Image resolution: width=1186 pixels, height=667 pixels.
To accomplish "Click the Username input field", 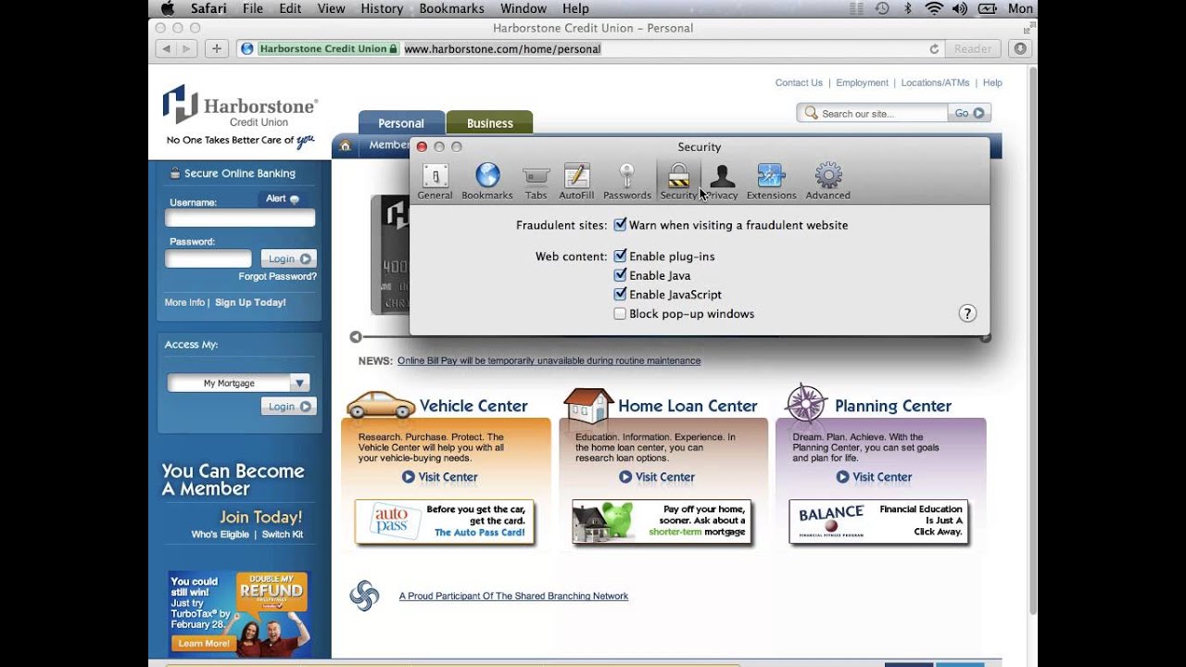I will 240,219.
